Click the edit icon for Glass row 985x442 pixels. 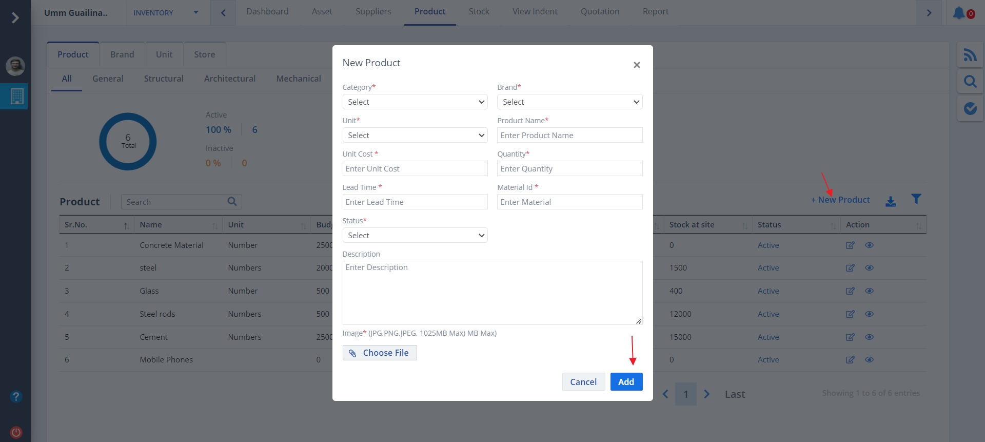pos(850,291)
